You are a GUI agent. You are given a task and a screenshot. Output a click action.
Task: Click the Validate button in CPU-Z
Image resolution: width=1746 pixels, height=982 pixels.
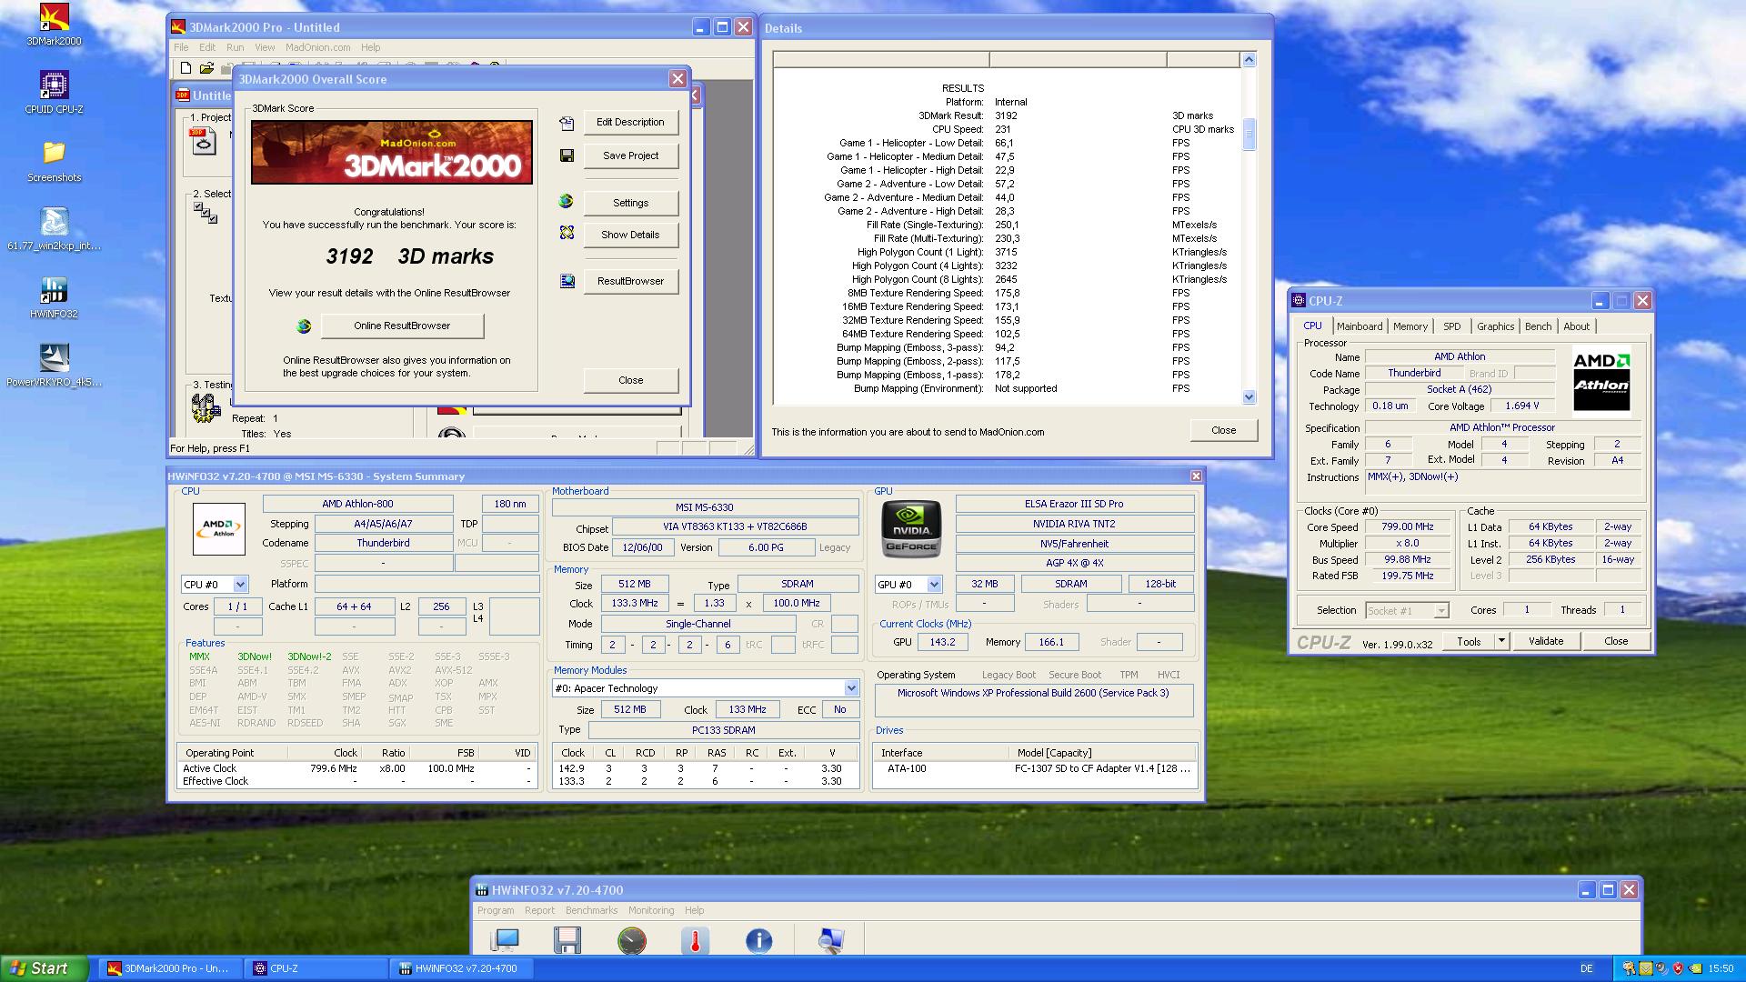[1546, 641]
